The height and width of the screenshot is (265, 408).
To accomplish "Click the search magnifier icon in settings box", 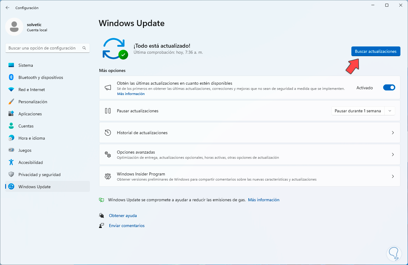I will click(x=84, y=48).
